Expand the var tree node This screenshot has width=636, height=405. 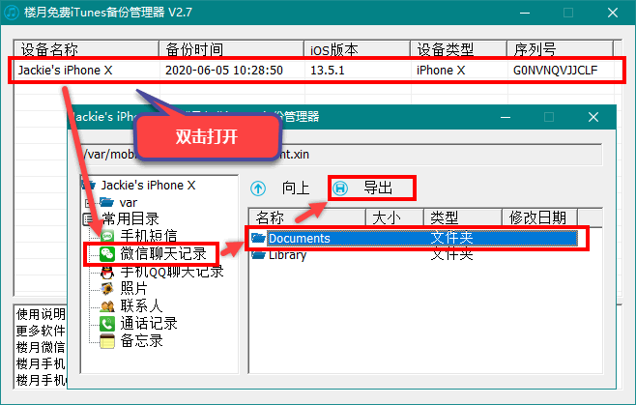click(87, 202)
